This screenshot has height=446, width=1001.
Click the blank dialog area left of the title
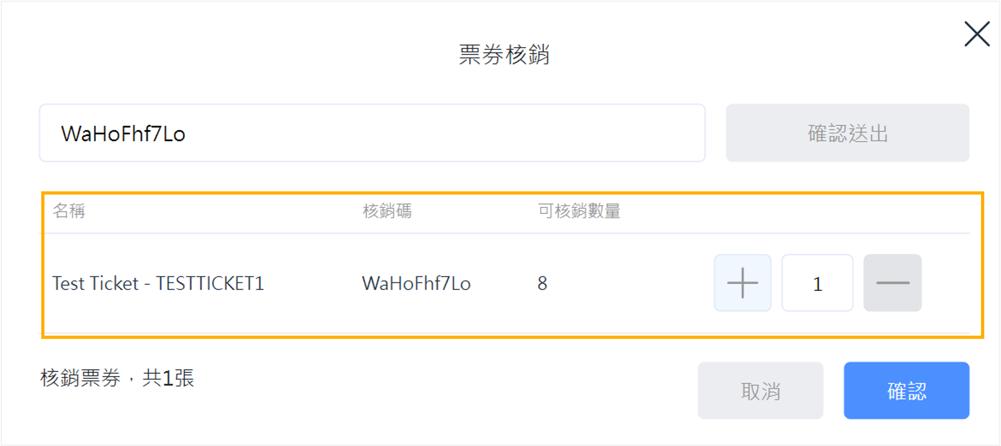(x=226, y=55)
